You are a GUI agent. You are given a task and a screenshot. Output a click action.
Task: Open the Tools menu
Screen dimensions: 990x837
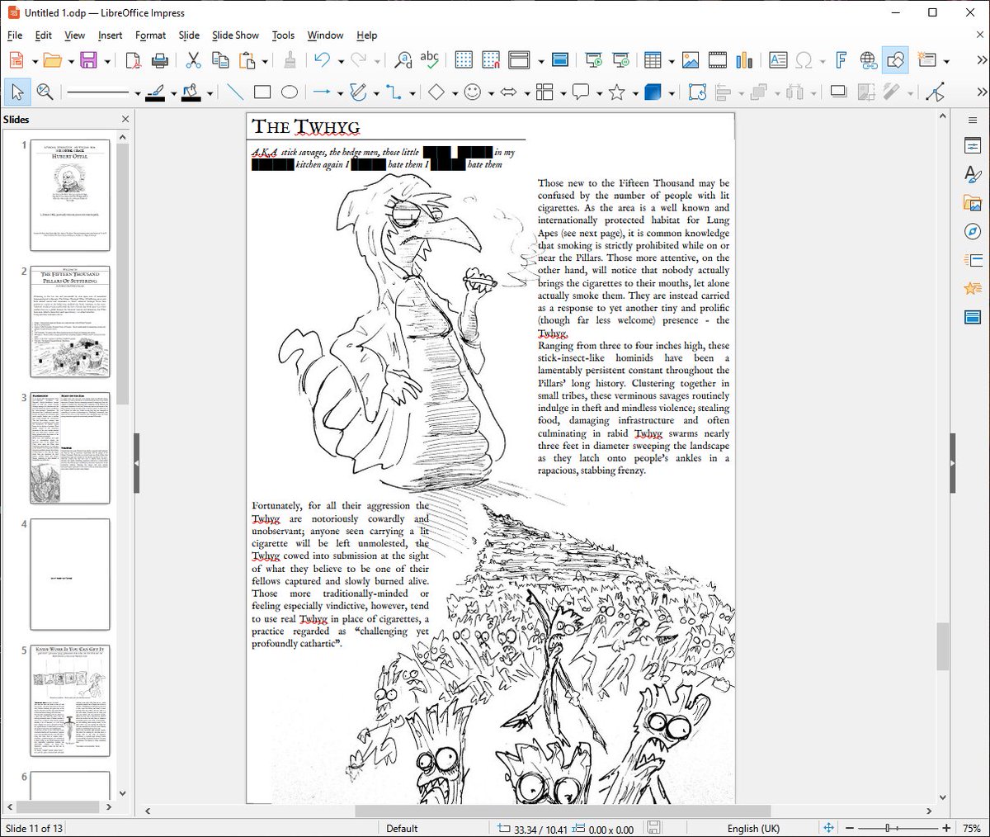(283, 35)
